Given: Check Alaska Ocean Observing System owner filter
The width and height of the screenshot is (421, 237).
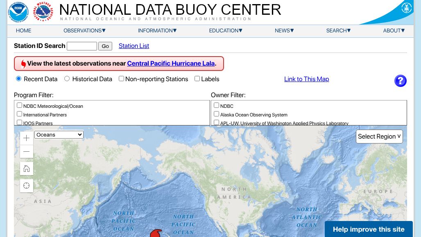Looking at the screenshot, I should click(x=216, y=114).
